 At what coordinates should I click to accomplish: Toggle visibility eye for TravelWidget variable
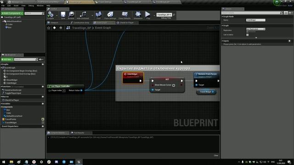click(43, 122)
